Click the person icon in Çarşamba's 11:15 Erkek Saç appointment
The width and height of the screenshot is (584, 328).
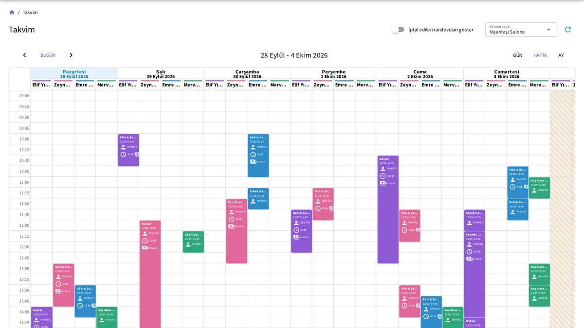pos(253,201)
